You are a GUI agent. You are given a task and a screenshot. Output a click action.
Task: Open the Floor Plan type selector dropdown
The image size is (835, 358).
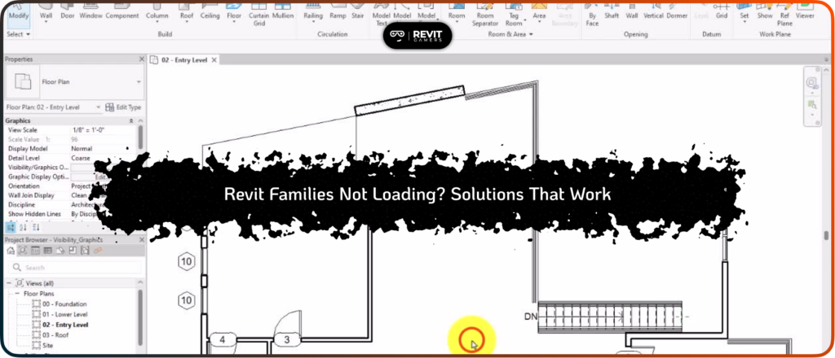tap(139, 82)
